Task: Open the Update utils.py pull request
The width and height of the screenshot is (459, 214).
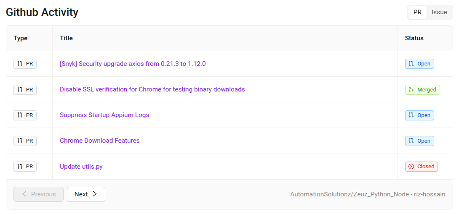Action: (81, 167)
